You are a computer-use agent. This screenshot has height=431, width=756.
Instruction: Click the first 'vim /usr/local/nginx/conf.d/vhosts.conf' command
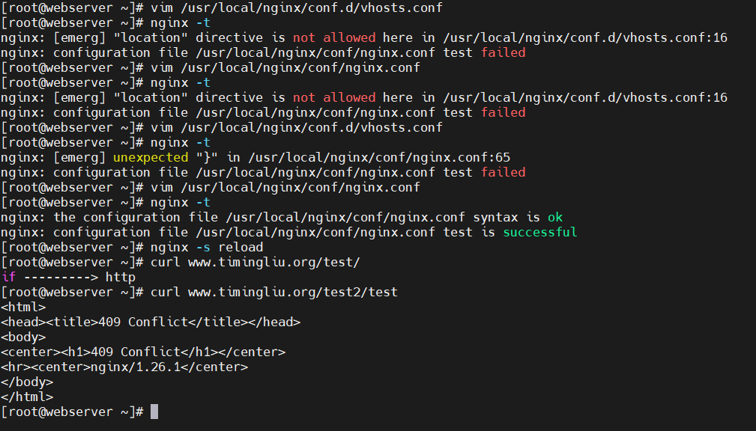(x=297, y=7)
